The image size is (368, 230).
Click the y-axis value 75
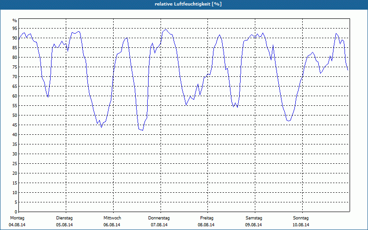15,67
